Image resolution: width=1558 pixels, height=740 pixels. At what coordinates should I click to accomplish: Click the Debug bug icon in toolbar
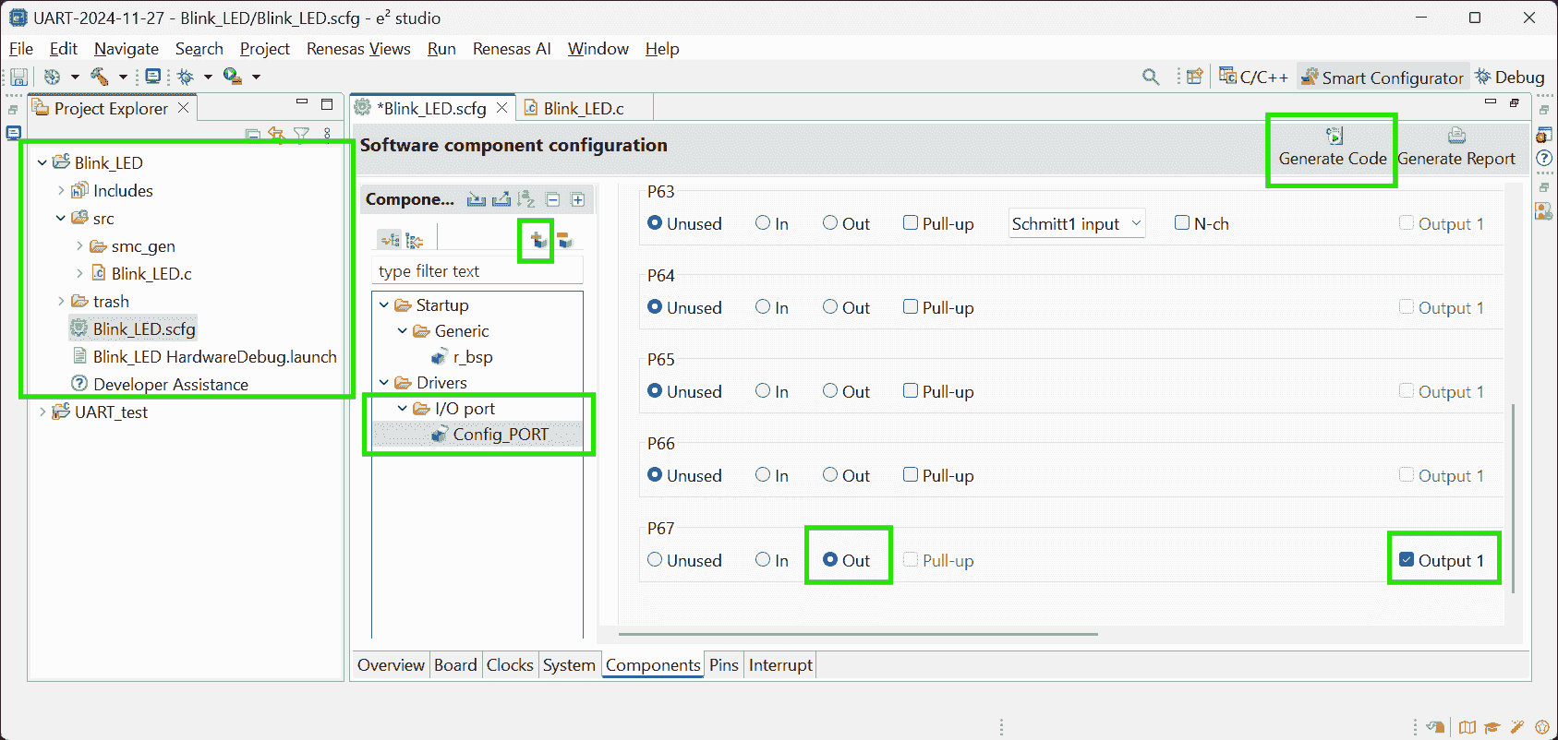186,77
